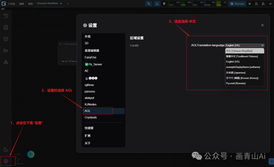The width and height of the screenshot is (274, 167).
Task: Click the round teal 六 floating icon
Action: click(31, 154)
